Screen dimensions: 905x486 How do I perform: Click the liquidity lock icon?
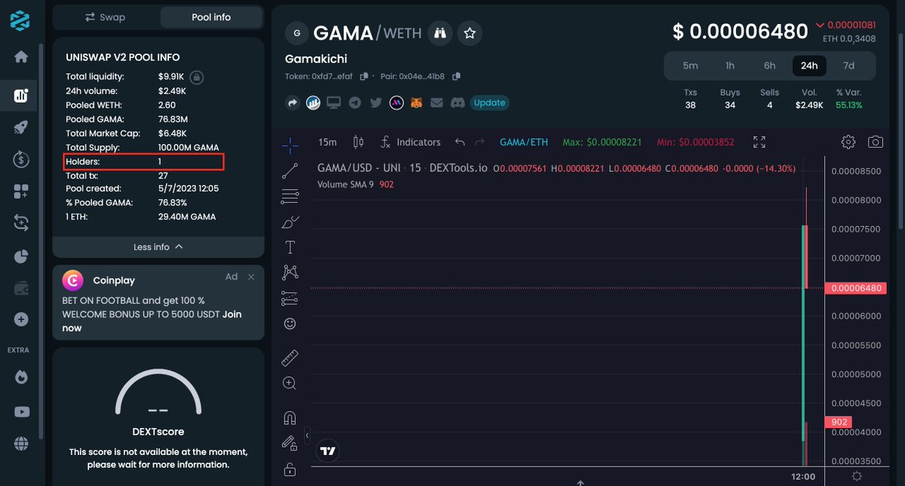tap(196, 77)
